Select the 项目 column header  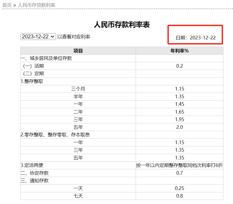[x=77, y=51]
